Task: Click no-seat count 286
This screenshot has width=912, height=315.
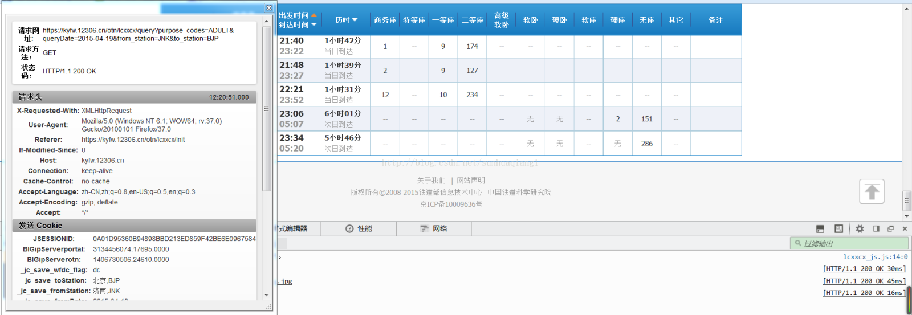Action: [x=647, y=144]
